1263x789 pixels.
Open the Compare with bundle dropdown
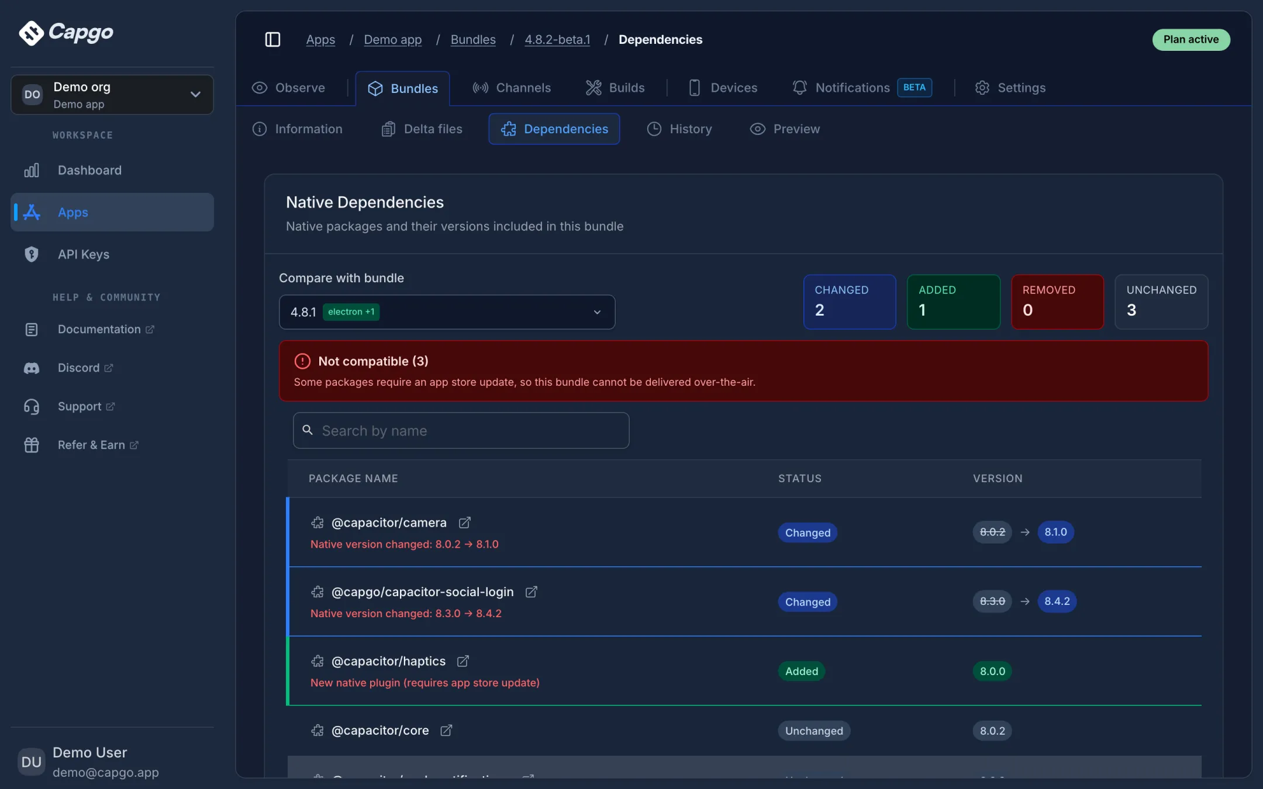click(x=447, y=312)
